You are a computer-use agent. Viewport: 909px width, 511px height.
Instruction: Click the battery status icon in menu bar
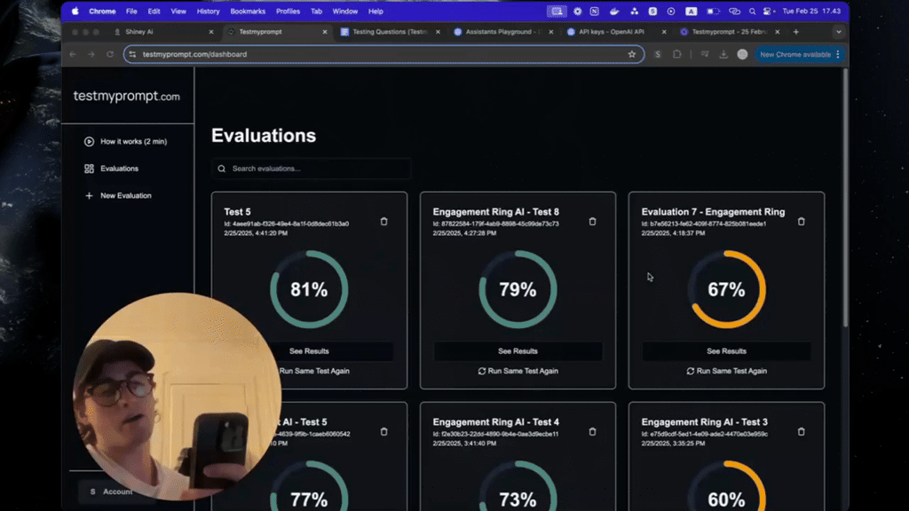pyautogui.click(x=713, y=11)
